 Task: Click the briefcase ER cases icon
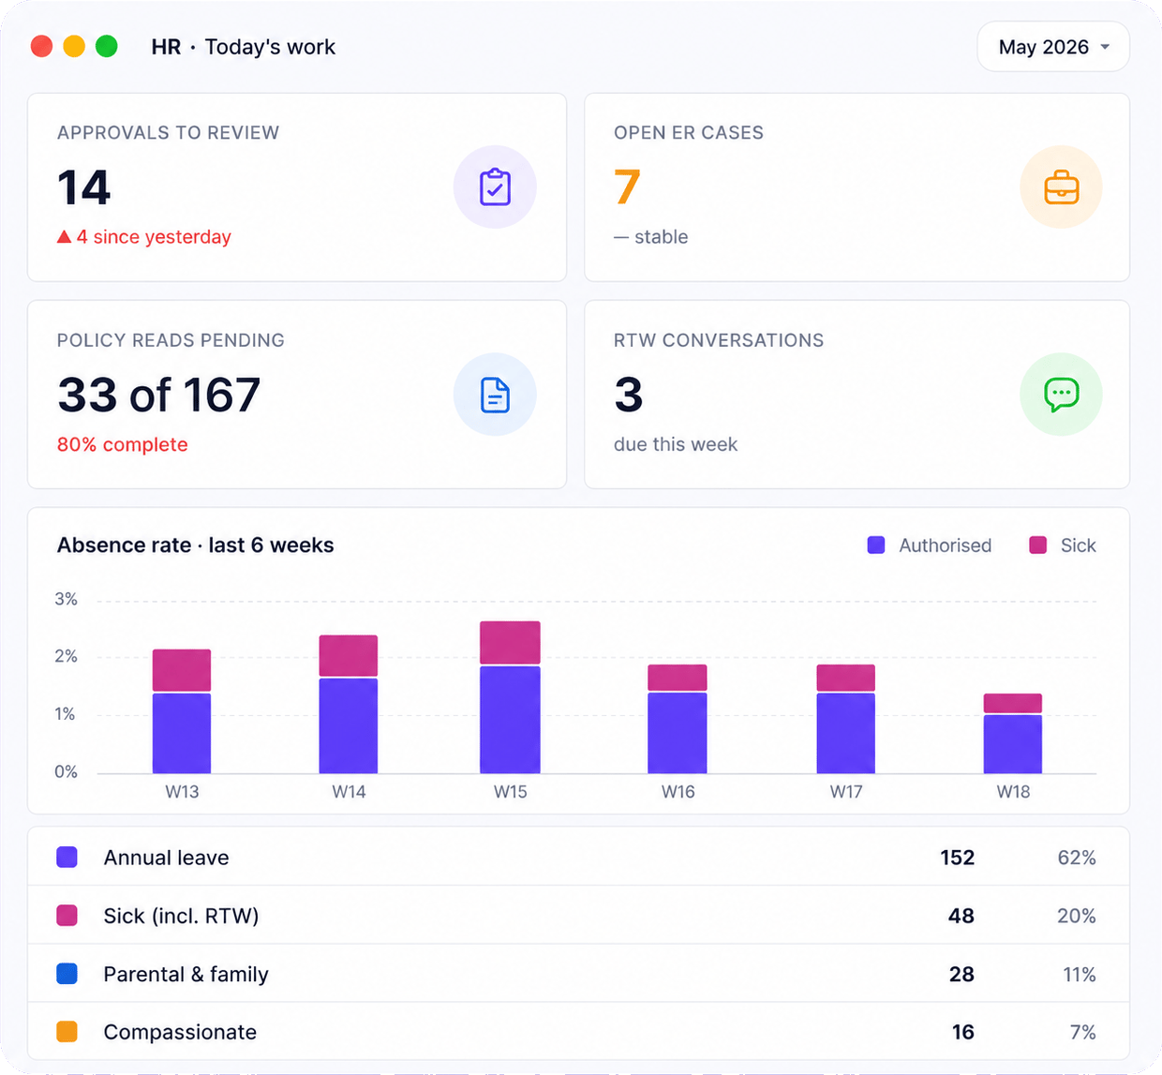[1061, 187]
